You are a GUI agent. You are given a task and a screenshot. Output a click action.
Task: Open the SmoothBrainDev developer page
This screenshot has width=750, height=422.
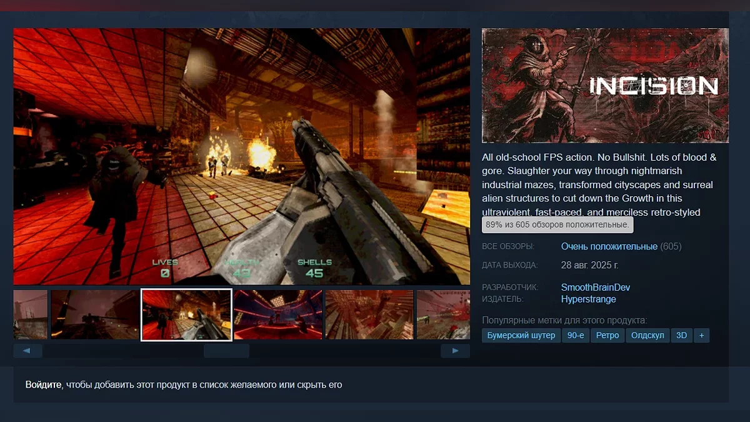[x=595, y=288]
